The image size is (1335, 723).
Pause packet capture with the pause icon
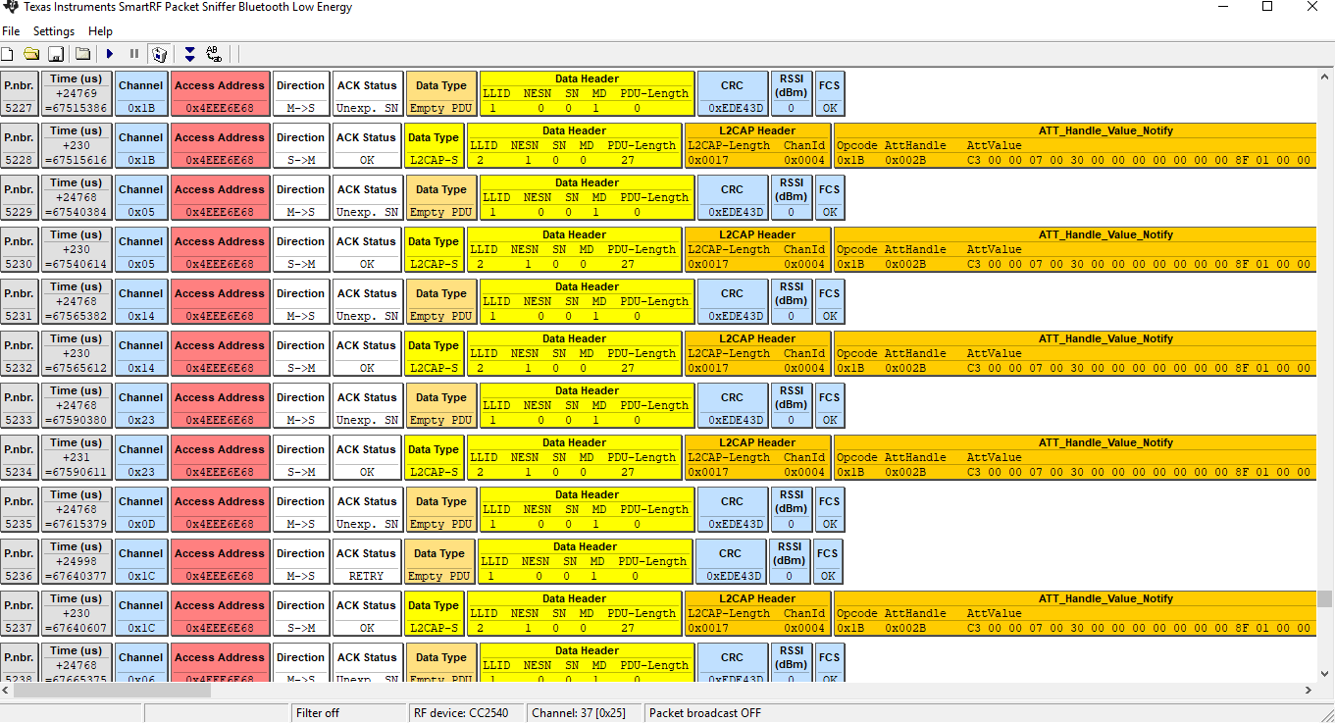134,54
